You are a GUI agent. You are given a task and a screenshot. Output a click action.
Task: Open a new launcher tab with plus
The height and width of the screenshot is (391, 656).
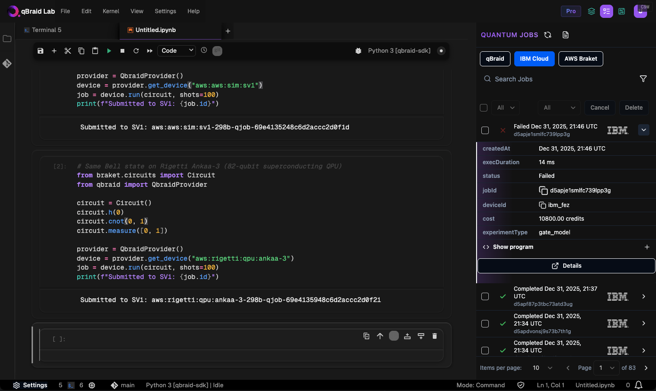pos(228,31)
